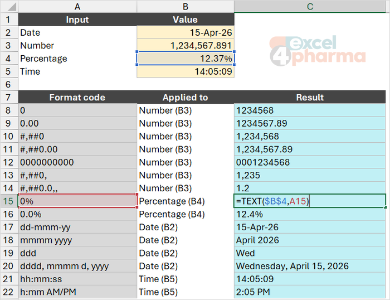
Task: Select result cell '1,234,567.89'
Action: (310, 149)
